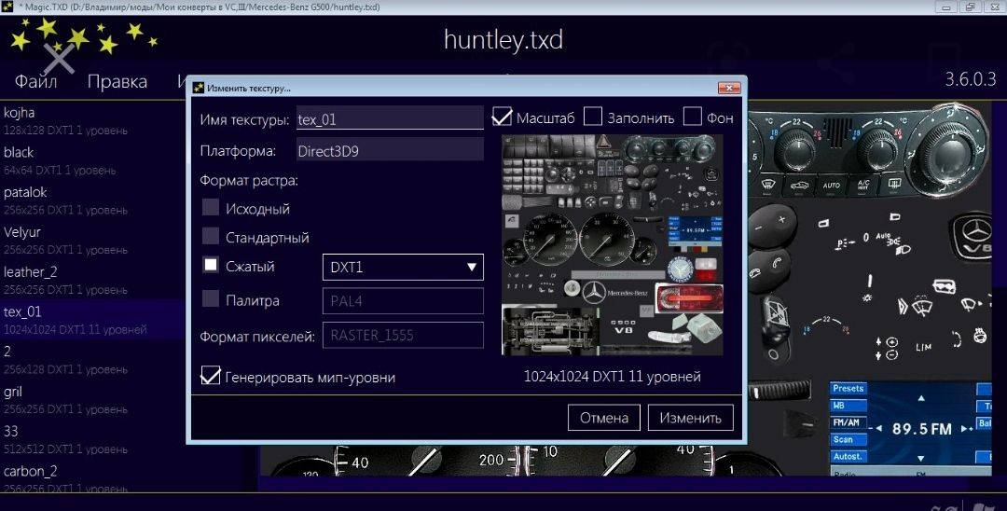Enable the Заполнить checkbox

coord(593,117)
